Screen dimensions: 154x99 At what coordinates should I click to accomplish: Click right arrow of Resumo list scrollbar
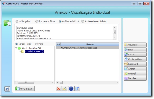[117, 82]
